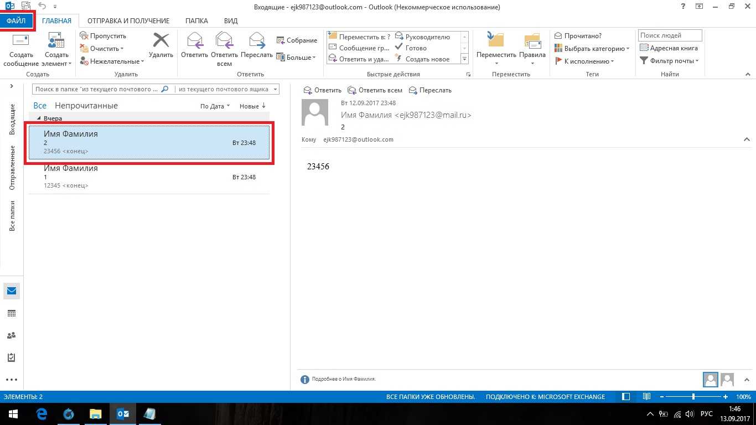Screen dimensions: 756x425
Task: Select the email with subject 1
Action: click(149, 177)
